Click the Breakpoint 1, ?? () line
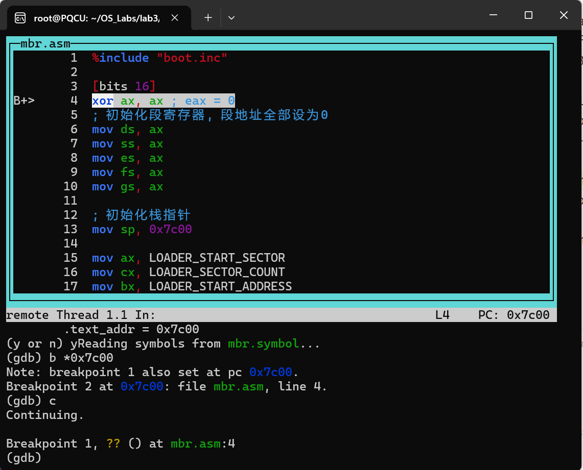The width and height of the screenshot is (583, 470). tap(121, 443)
